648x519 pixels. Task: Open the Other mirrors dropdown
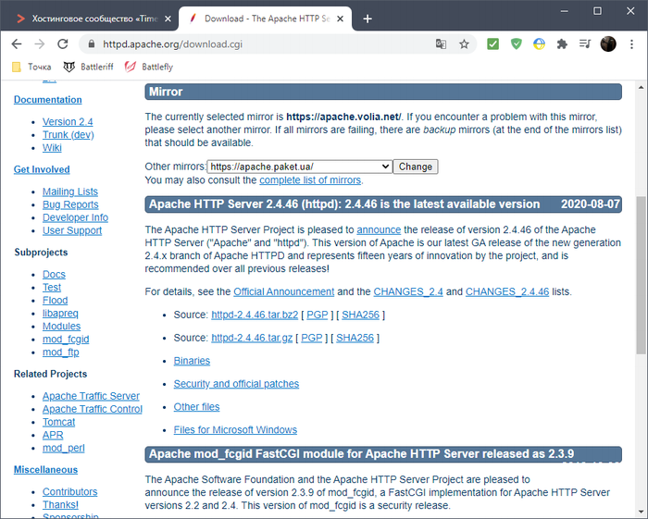(300, 167)
